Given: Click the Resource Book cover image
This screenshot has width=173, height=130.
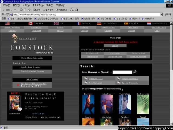Looking at the screenshot, I should (x=15, y=103).
